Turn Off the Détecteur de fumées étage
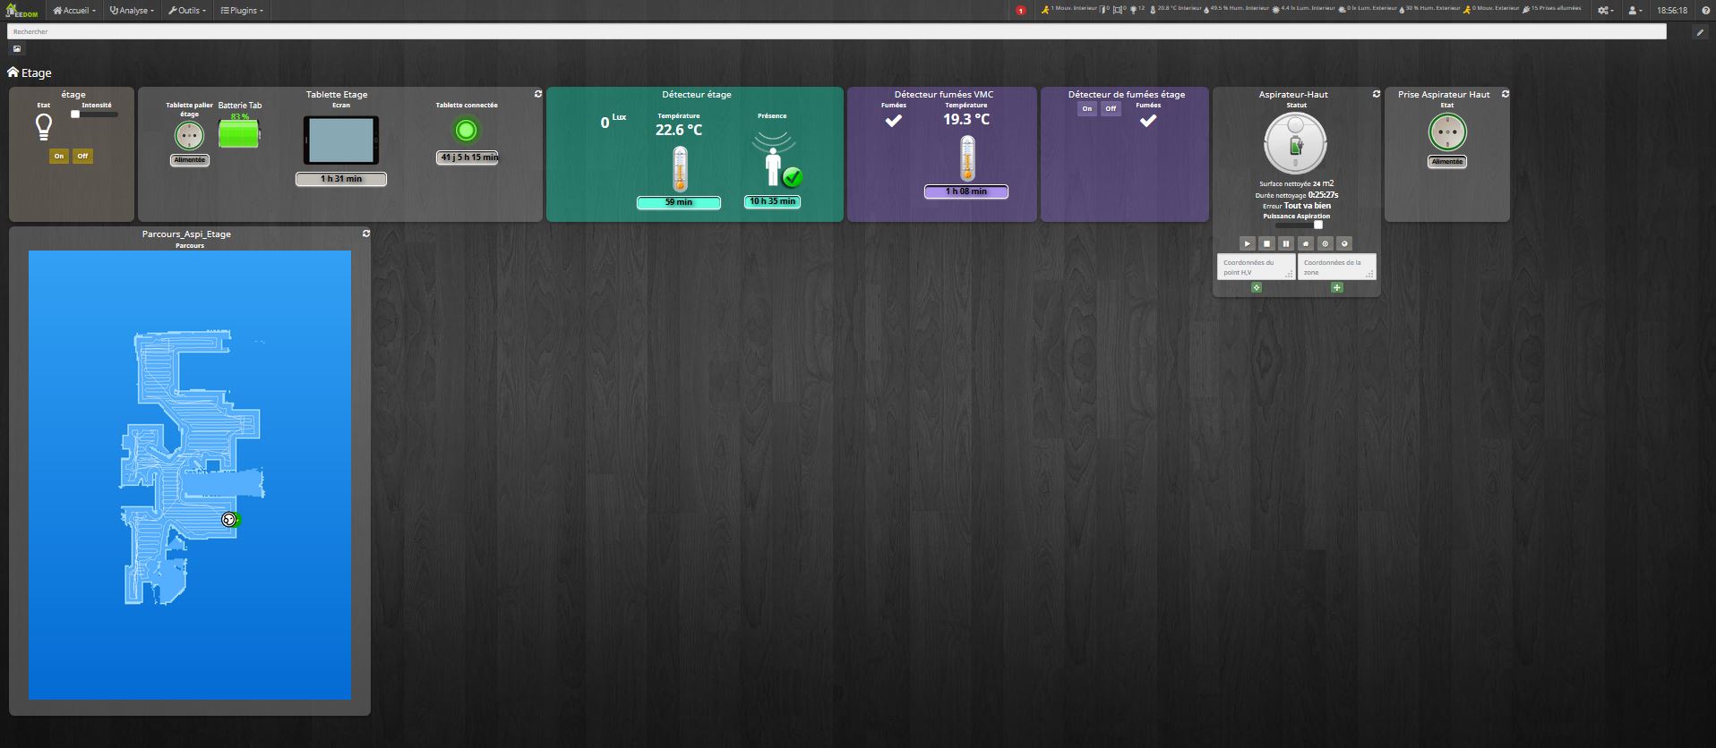Image resolution: width=1716 pixels, height=748 pixels. click(x=1111, y=109)
